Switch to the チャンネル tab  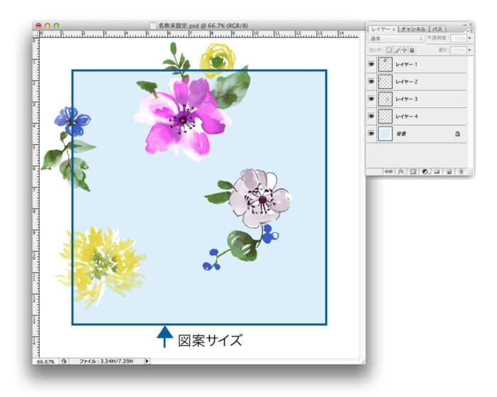[413, 29]
